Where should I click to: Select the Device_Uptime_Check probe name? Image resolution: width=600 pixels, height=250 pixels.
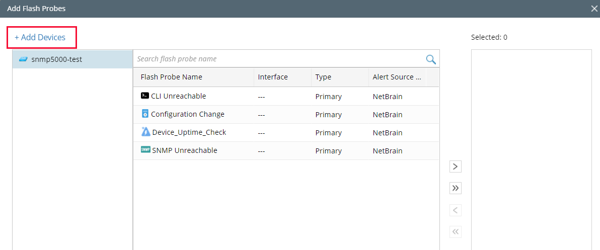189,132
